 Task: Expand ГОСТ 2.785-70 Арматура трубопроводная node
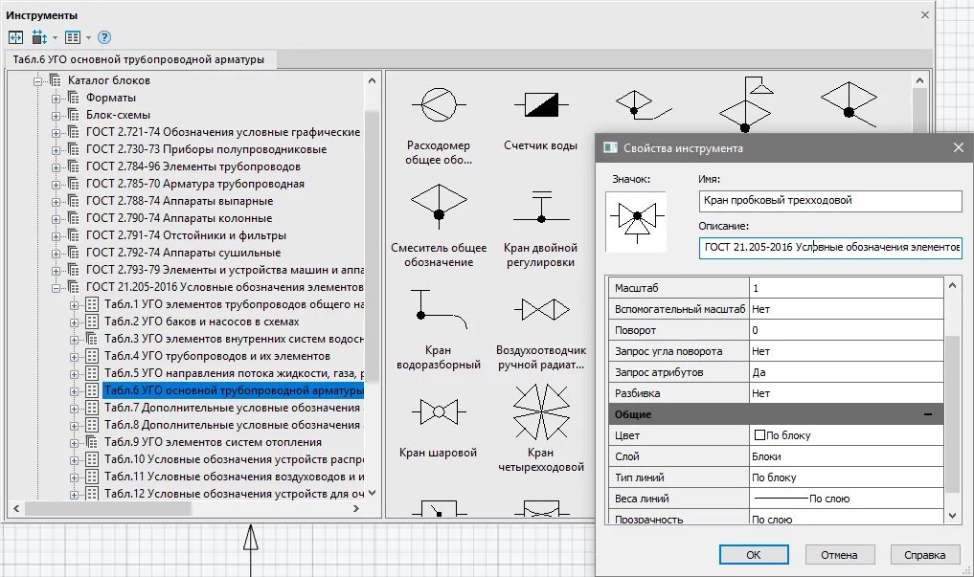[x=56, y=185]
